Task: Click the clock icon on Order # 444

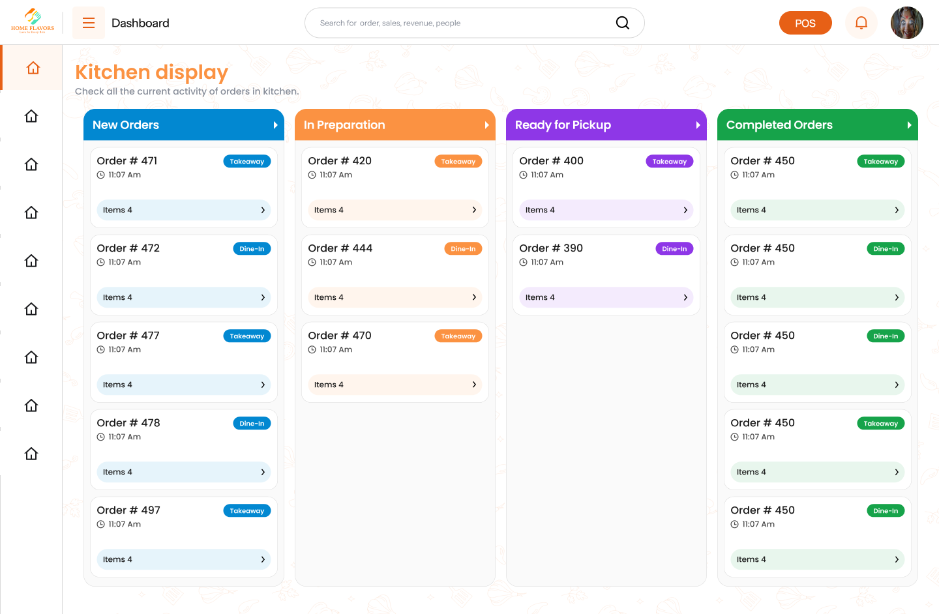Action: click(x=312, y=263)
